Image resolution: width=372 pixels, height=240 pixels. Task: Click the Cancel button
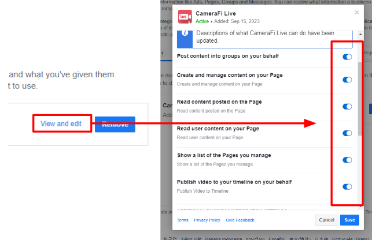tap(326, 220)
